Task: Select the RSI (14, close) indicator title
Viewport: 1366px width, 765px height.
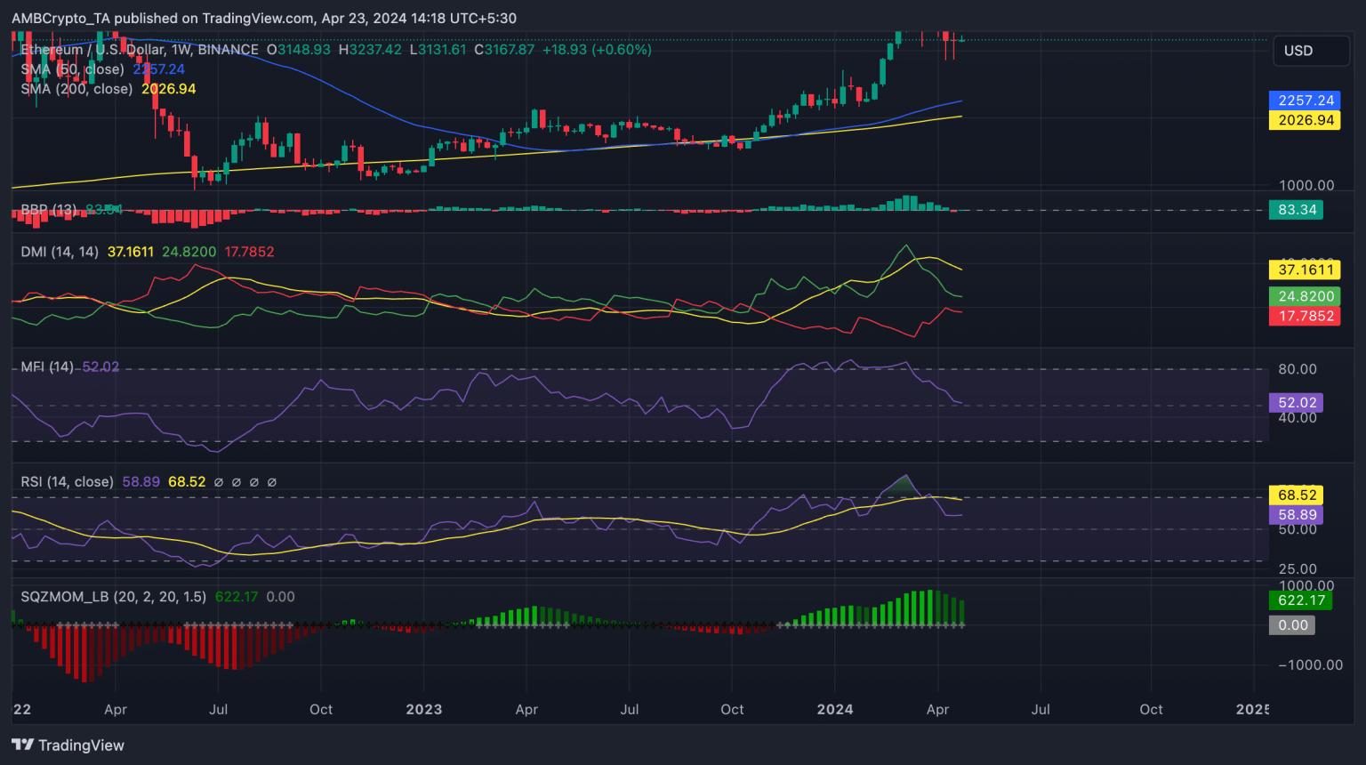Action: [67, 482]
